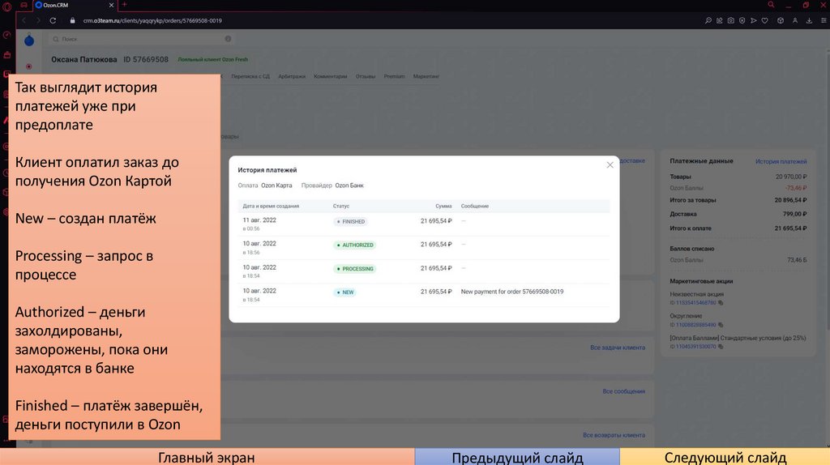Copy the Неизвестная акция ID icon
The height and width of the screenshot is (465, 830).
tap(721, 303)
